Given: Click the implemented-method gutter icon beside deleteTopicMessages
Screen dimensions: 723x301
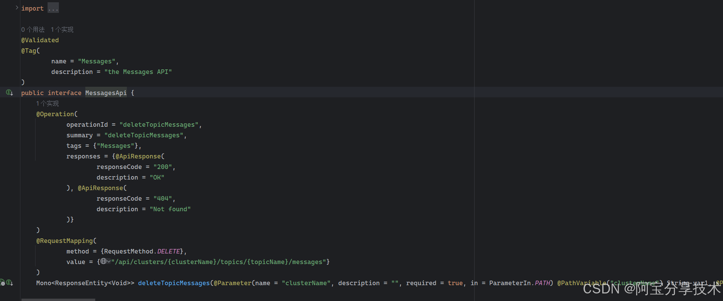Looking at the screenshot, I should (x=9, y=283).
